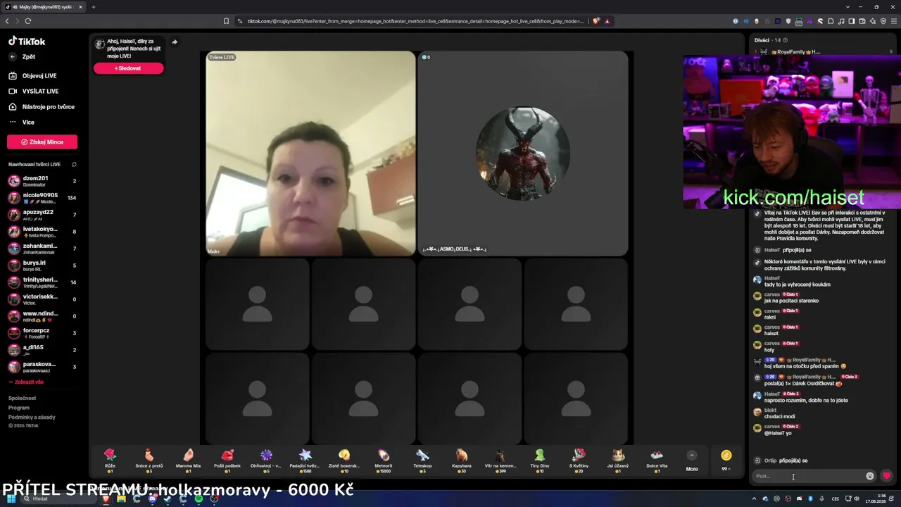Show hidden system tray icons
The height and width of the screenshot is (507, 901).
(754, 499)
